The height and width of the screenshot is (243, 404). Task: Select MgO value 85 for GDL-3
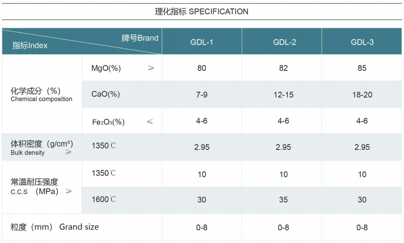[x=362, y=68]
